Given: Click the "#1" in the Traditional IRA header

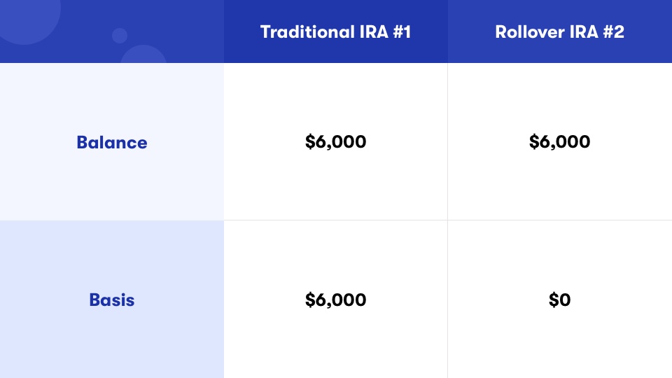Looking at the screenshot, I should click(x=402, y=31).
